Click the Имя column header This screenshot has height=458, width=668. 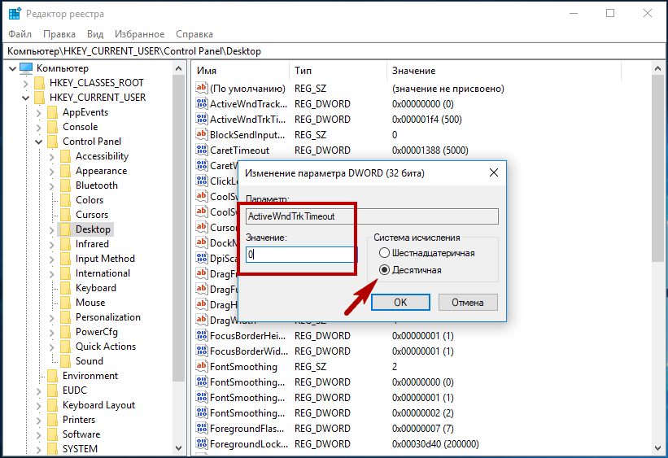click(241, 71)
